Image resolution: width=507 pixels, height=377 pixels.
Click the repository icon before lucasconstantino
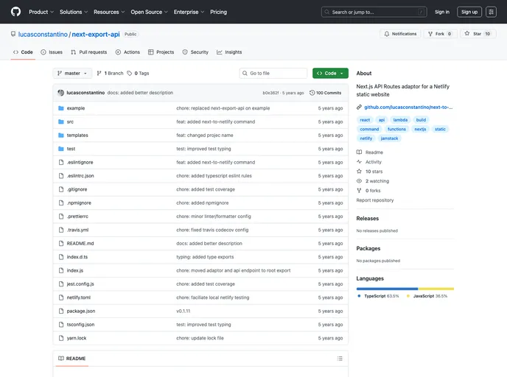pyautogui.click(x=13, y=34)
